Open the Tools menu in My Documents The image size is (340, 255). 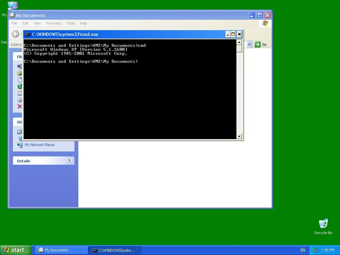[71, 23]
